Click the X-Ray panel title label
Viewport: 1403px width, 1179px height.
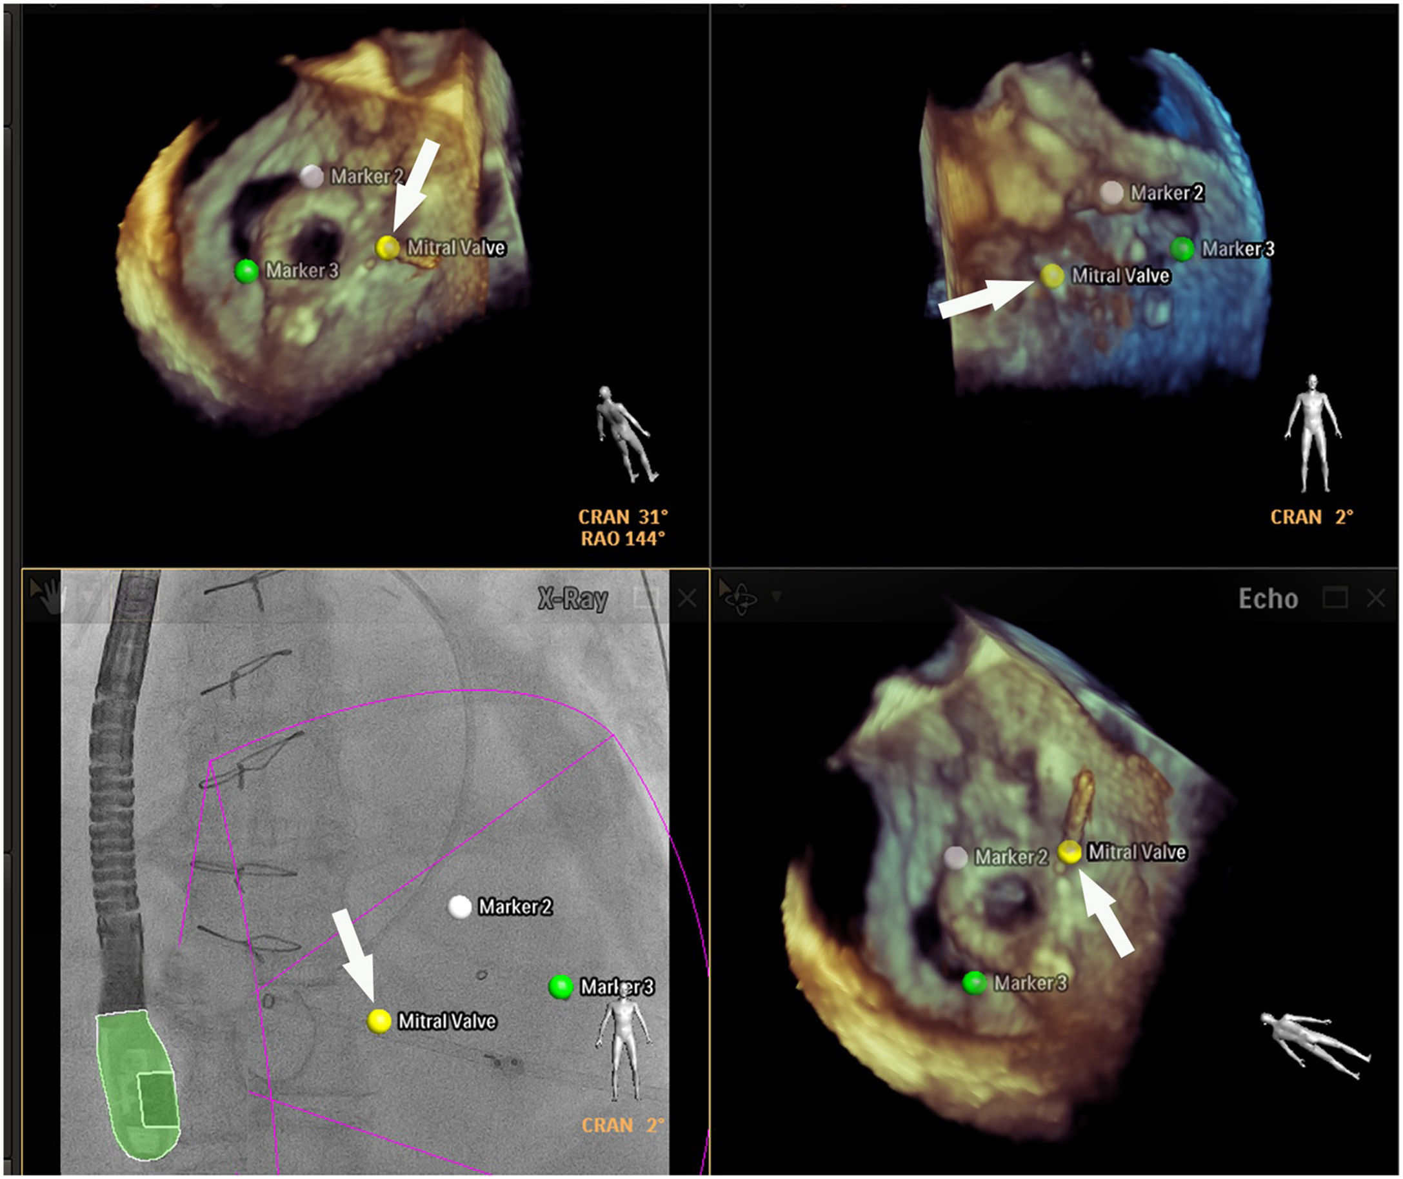(x=573, y=599)
